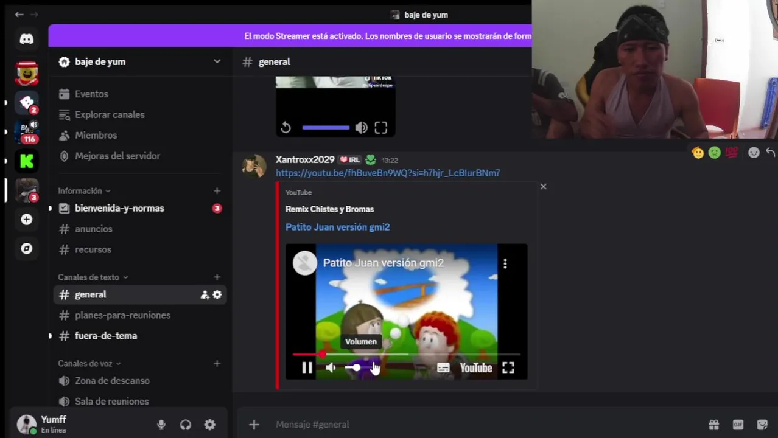This screenshot has height=438, width=778.
Task: Toggle YouTube subtitles button
Action: pos(443,367)
